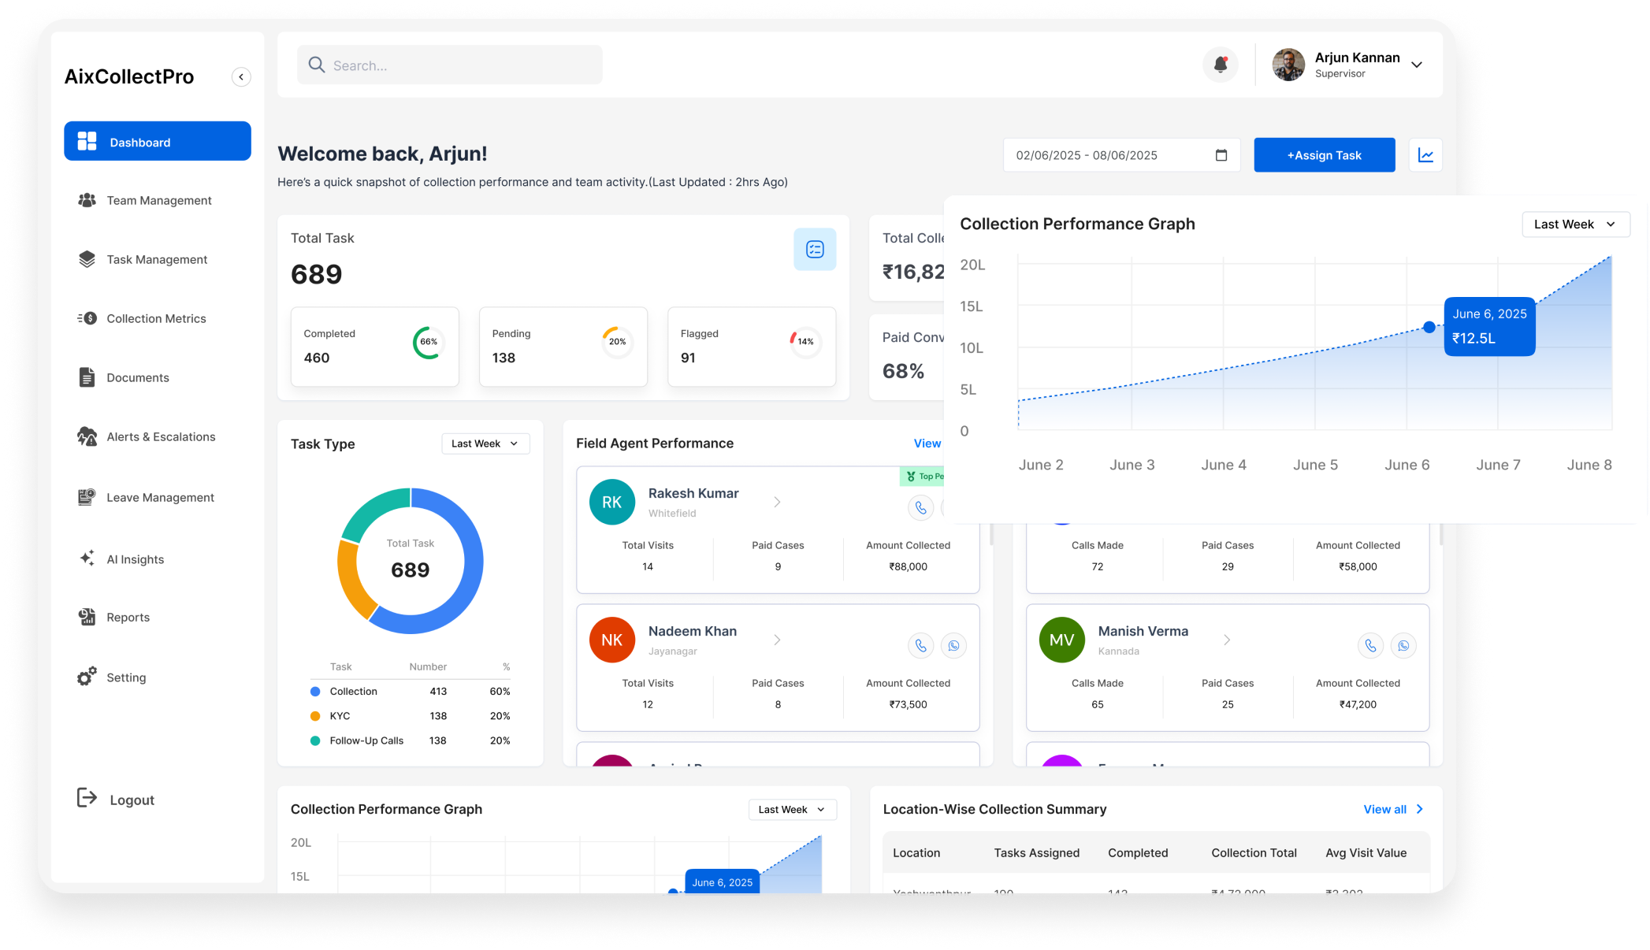Click View all in Location-Wise Collection Summary
The width and height of the screenshot is (1650, 950).
[1393, 810]
